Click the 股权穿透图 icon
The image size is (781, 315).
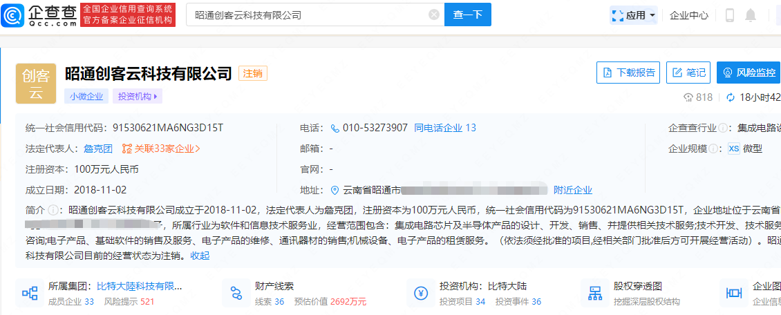(x=594, y=293)
